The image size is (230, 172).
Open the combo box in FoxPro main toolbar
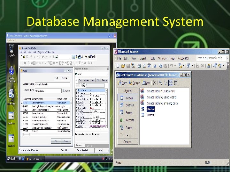pyautogui.click(x=65, y=57)
